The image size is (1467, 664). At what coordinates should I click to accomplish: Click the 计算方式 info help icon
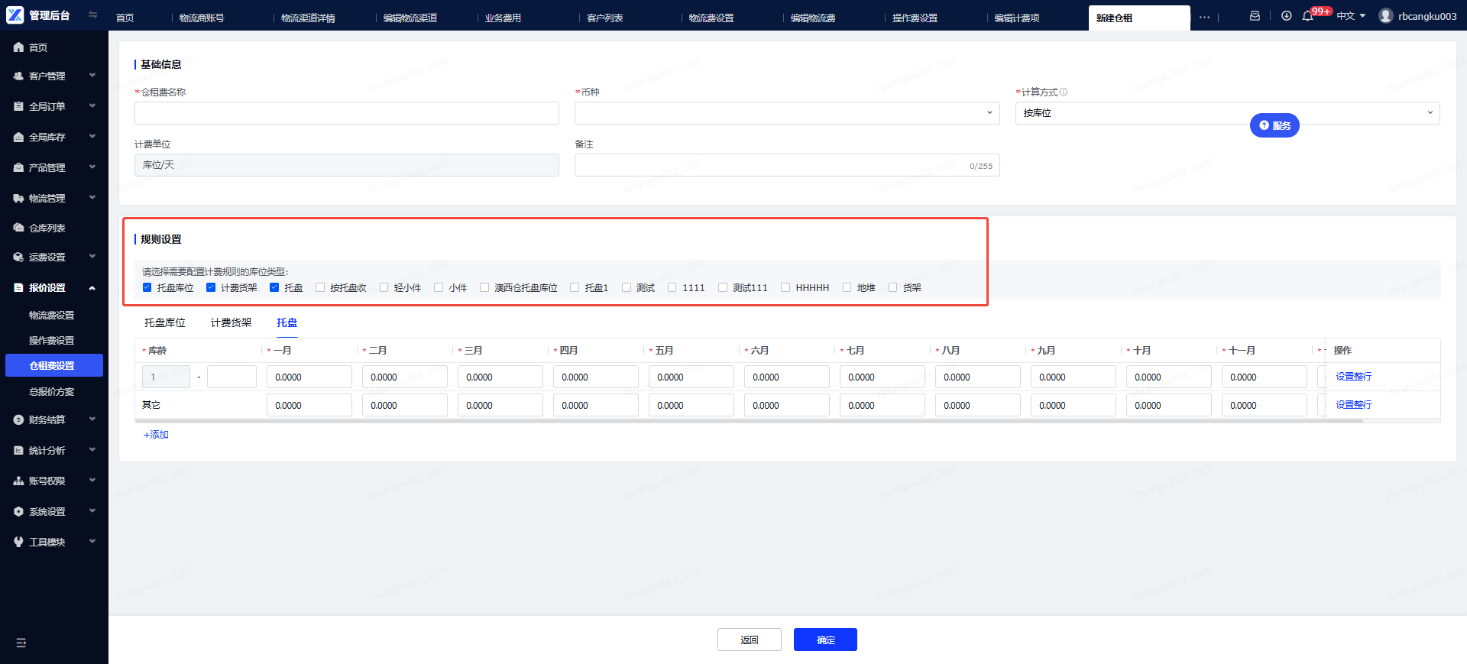(1064, 92)
